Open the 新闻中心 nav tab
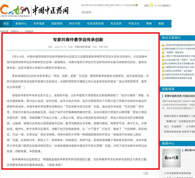This screenshot has width=195, height=178. coord(21,23)
